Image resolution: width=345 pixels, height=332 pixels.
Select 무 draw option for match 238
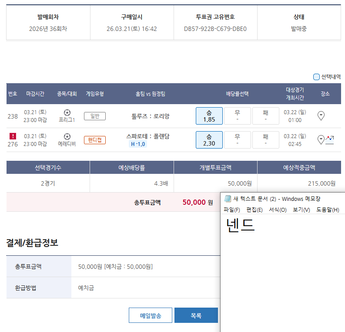coord(237,116)
